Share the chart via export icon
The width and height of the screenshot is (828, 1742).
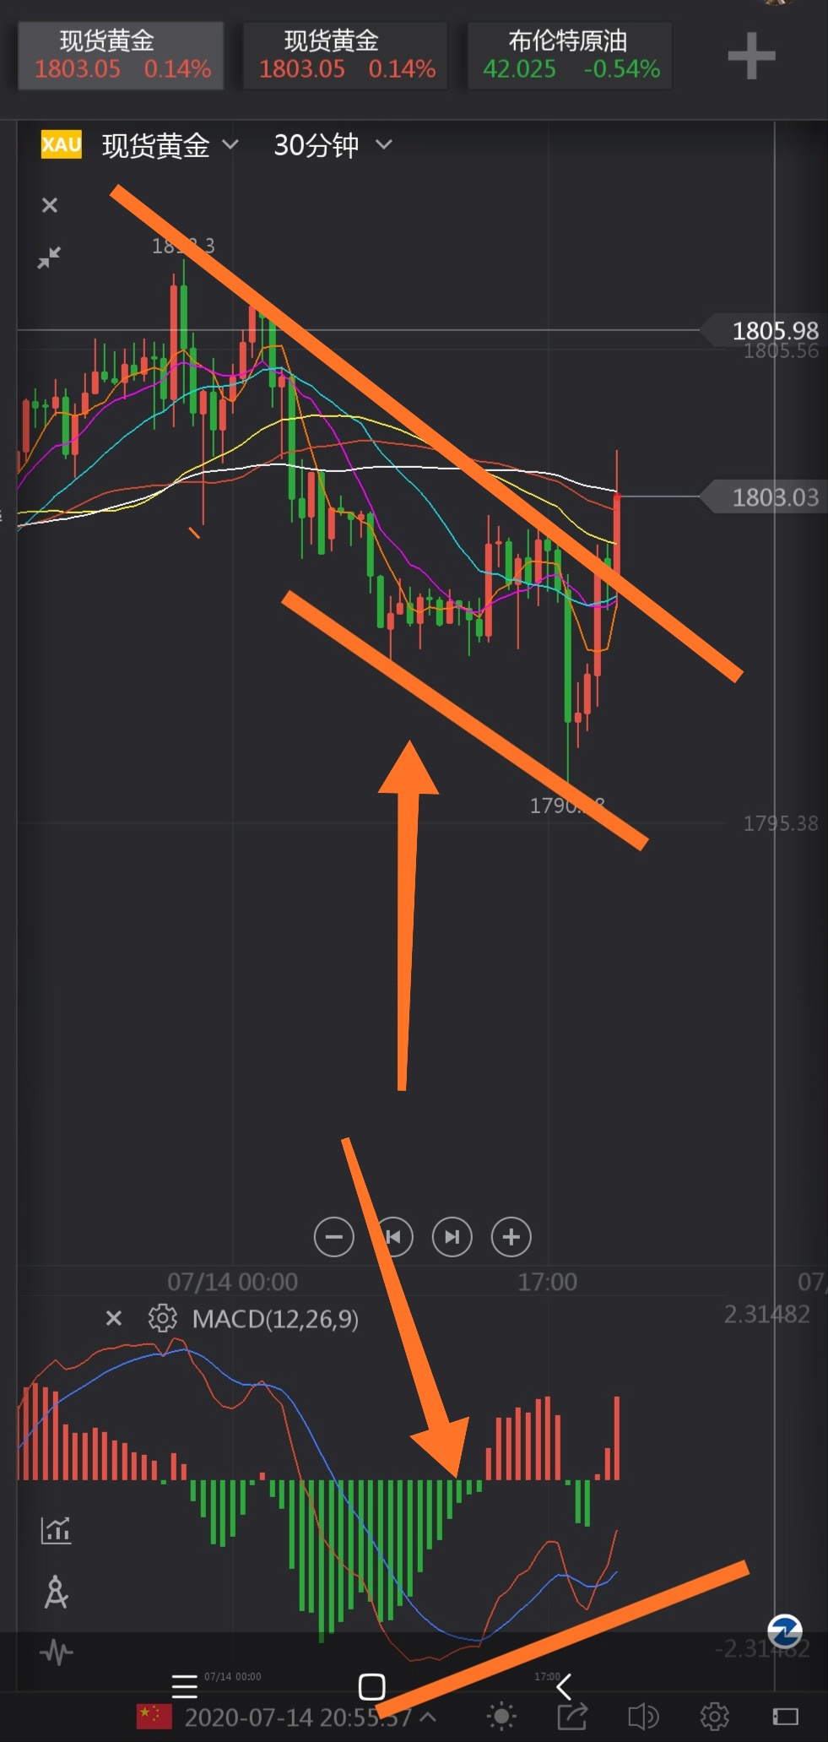572,1716
